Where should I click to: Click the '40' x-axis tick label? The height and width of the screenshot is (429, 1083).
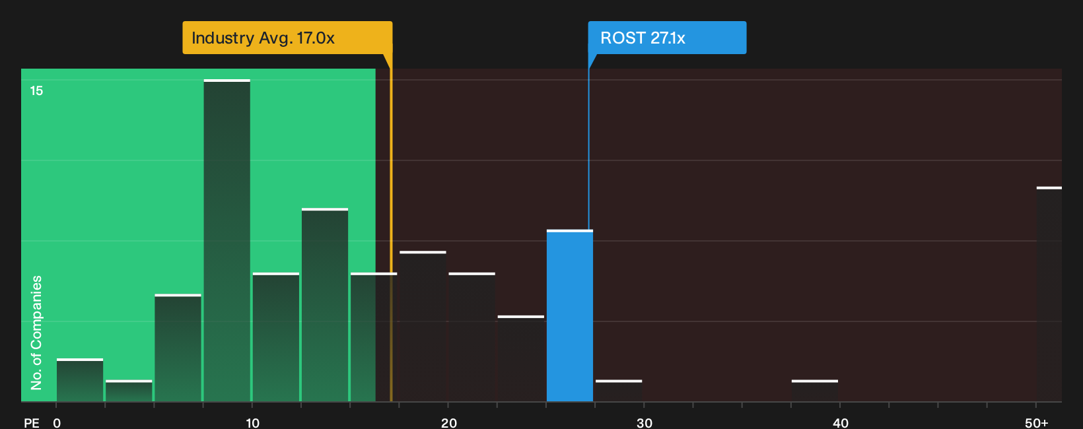point(841,423)
